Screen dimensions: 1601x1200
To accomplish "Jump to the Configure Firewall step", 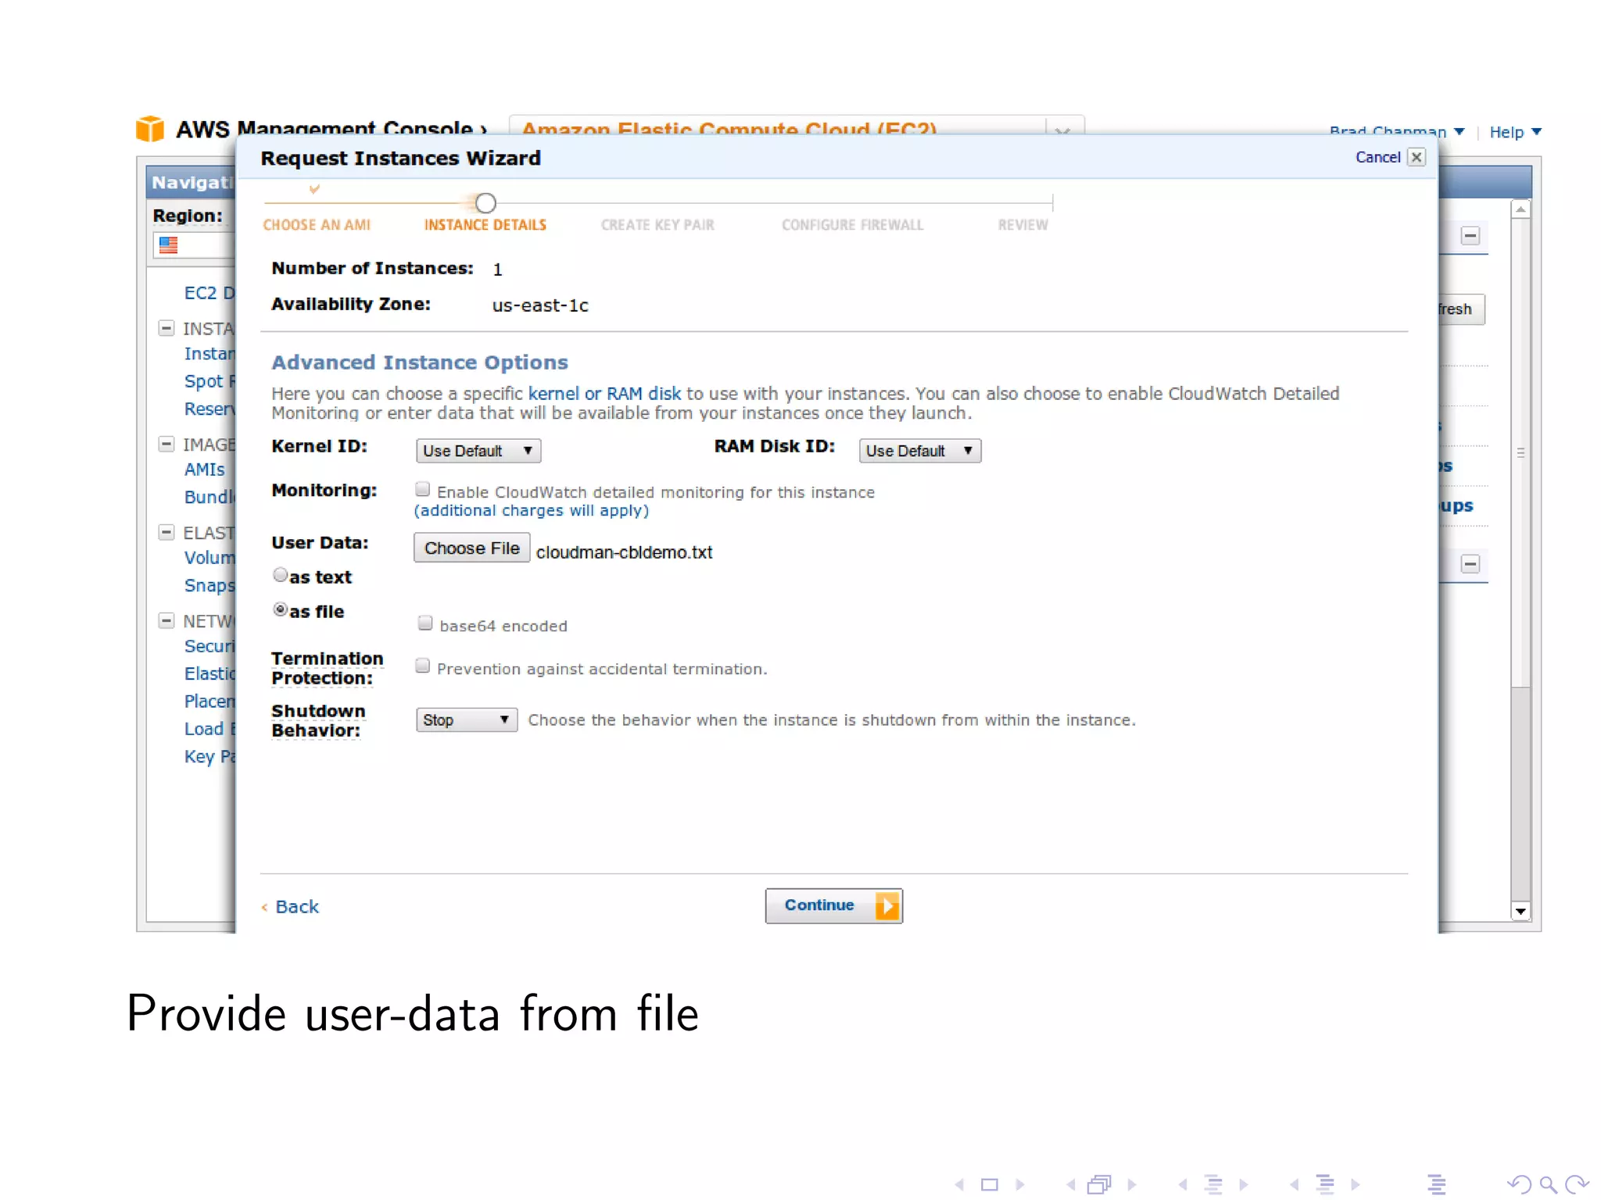I will (x=853, y=225).
